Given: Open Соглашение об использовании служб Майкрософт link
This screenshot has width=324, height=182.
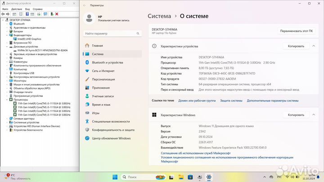Looking at the screenshot, I should [195, 153].
